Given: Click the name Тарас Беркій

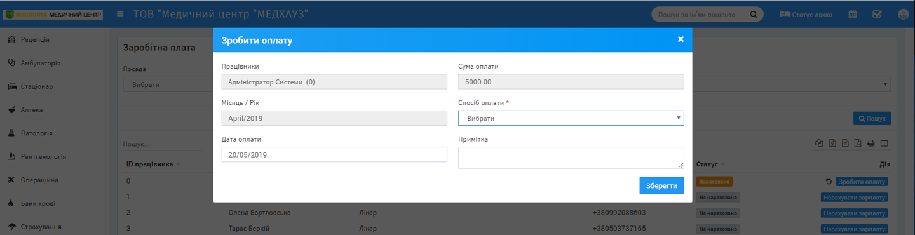Looking at the screenshot, I should click(249, 229).
